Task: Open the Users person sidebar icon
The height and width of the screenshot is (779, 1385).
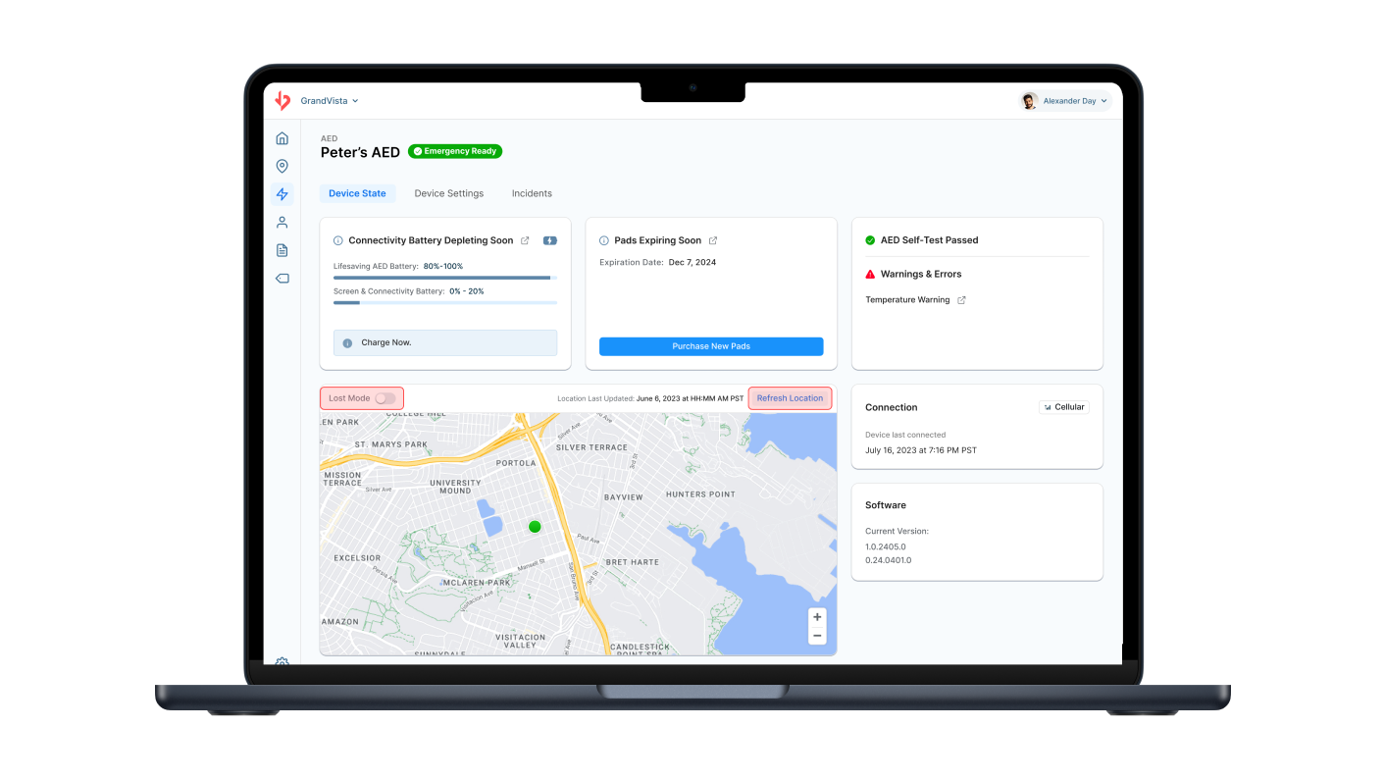Action: 282,223
